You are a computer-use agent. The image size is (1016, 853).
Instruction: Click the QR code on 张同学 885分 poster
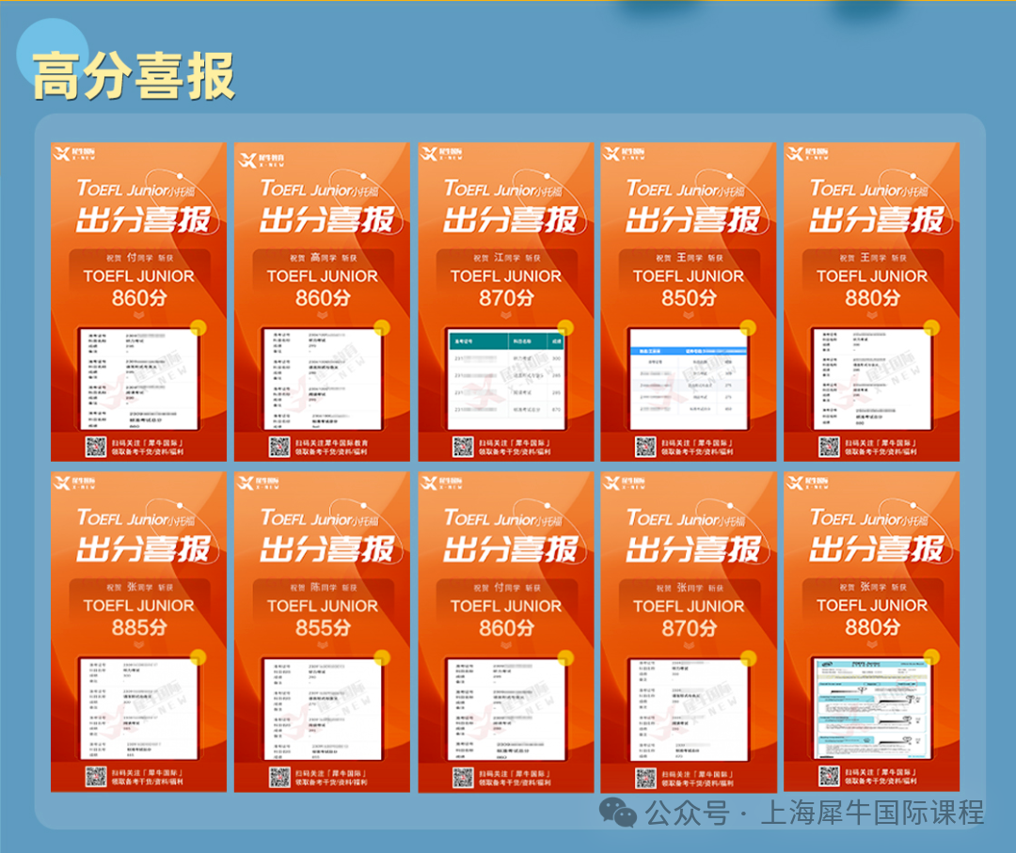point(96,777)
